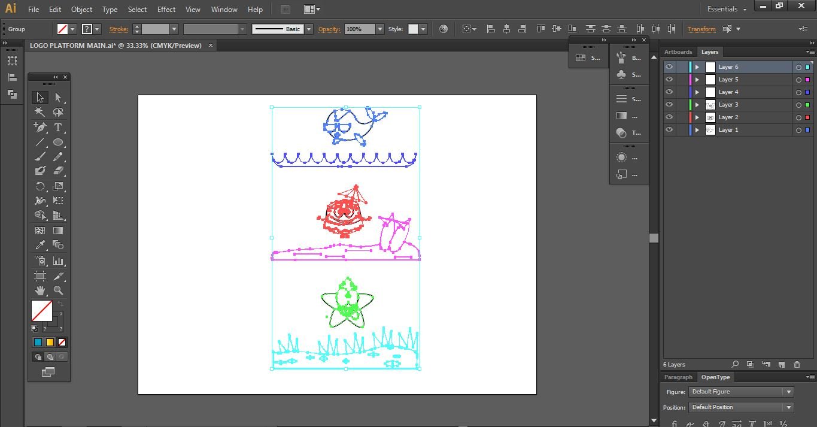Select the Magic Wand tool
817x427 pixels.
(x=40, y=112)
